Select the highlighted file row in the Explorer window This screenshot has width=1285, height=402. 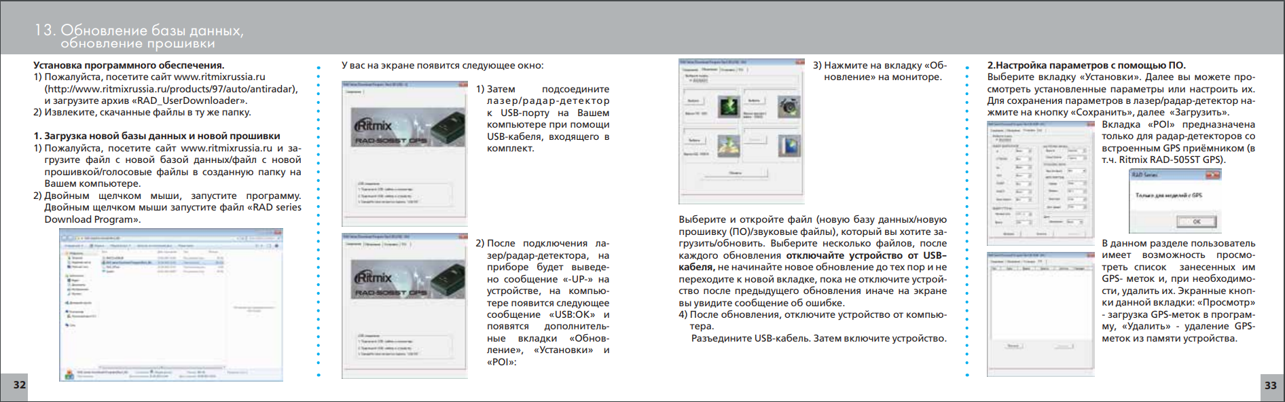(163, 263)
